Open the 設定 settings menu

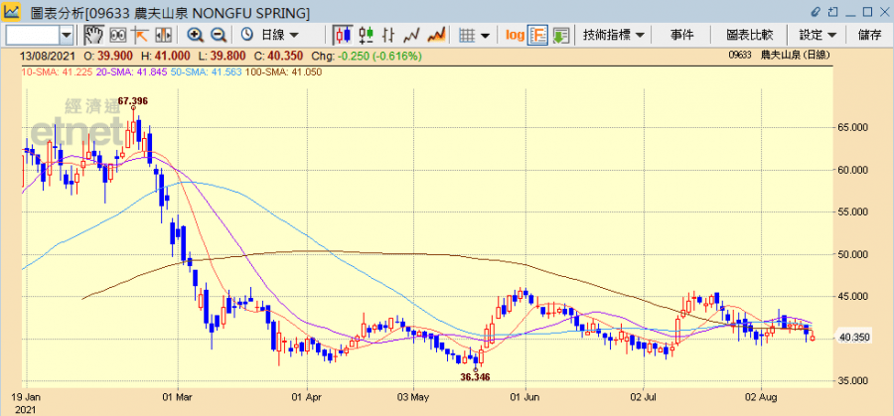818,35
